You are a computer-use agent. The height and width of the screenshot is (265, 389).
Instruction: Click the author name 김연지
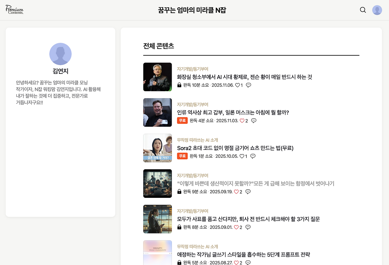pos(60,71)
